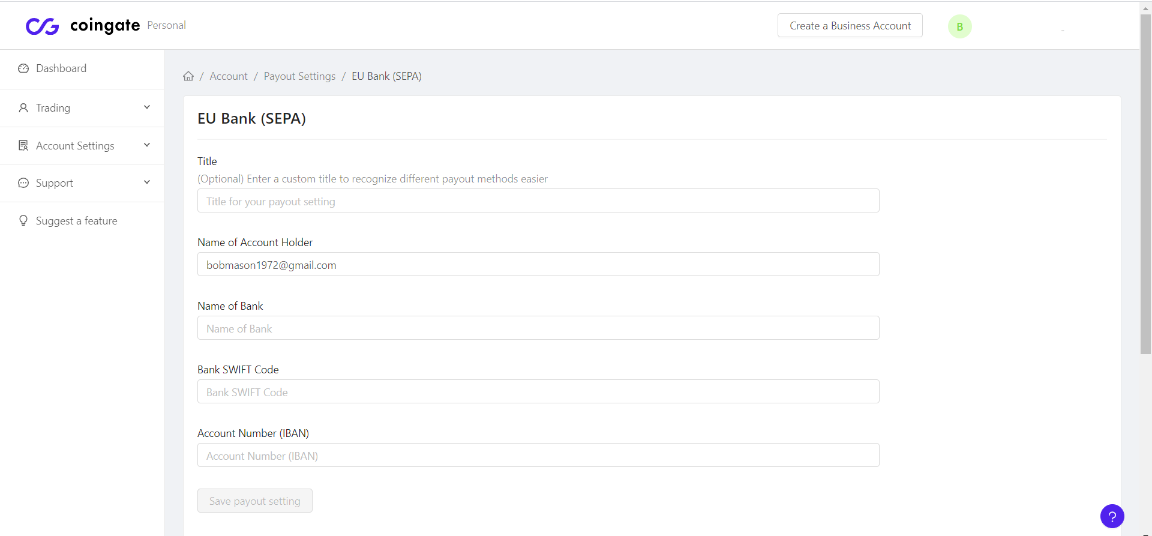Select Account Settings in sidebar
Image resolution: width=1152 pixels, height=536 pixels.
click(82, 146)
